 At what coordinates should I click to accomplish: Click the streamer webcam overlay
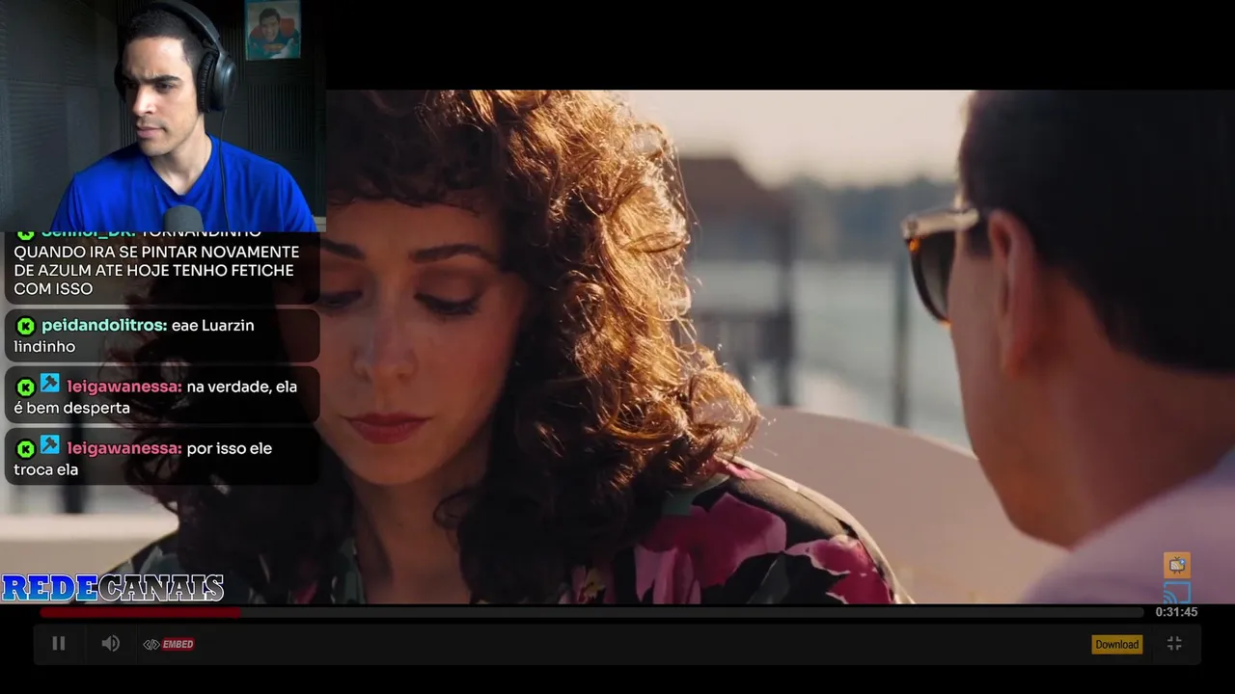click(163, 116)
